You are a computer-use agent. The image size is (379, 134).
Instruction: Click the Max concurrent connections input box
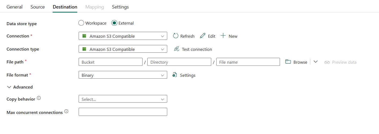pos(123,112)
